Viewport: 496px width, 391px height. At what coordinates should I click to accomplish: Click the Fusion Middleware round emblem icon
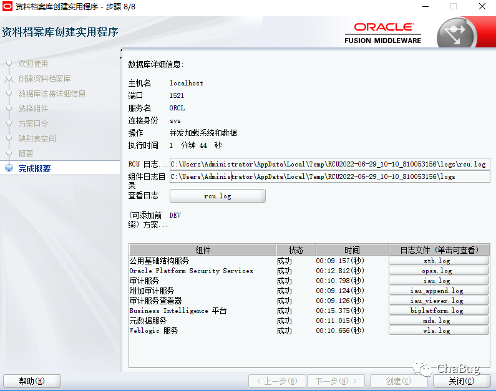tap(456, 34)
